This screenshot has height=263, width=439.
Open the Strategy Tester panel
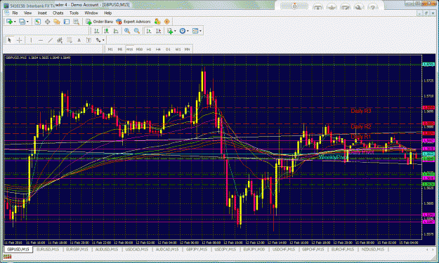point(76,22)
